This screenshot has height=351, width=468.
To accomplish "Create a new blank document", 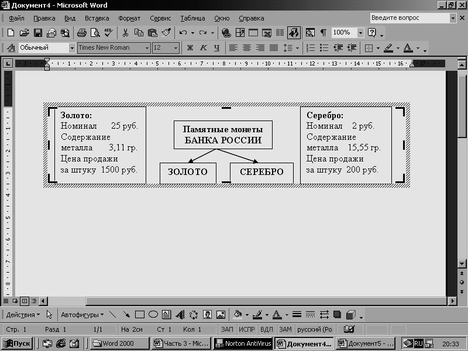I will click(11, 33).
